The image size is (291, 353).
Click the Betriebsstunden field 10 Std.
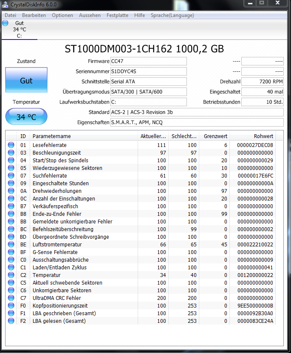point(263,102)
